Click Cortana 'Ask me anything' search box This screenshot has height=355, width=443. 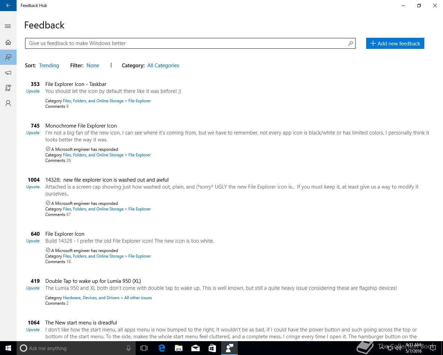pos(75,348)
